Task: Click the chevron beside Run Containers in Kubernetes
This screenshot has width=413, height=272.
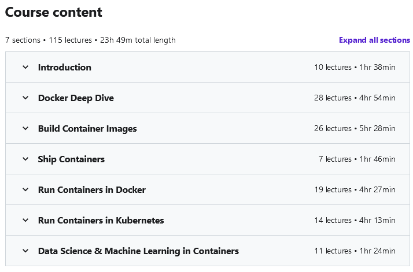Action: point(25,220)
